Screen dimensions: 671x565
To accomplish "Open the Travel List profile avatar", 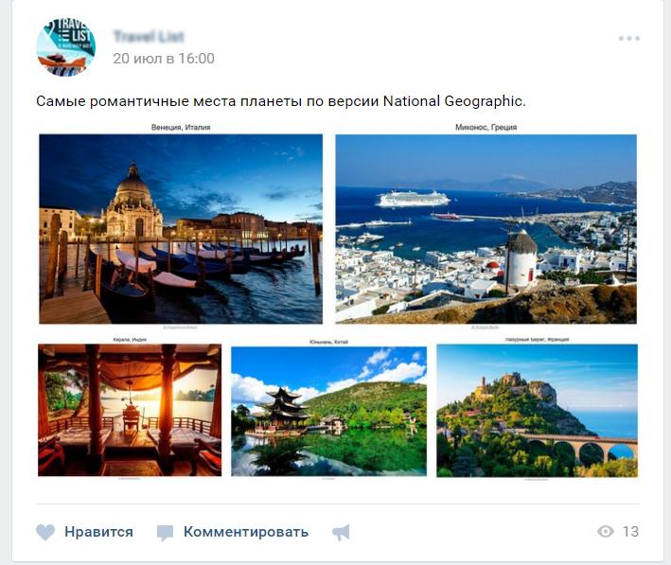I will 65,47.
